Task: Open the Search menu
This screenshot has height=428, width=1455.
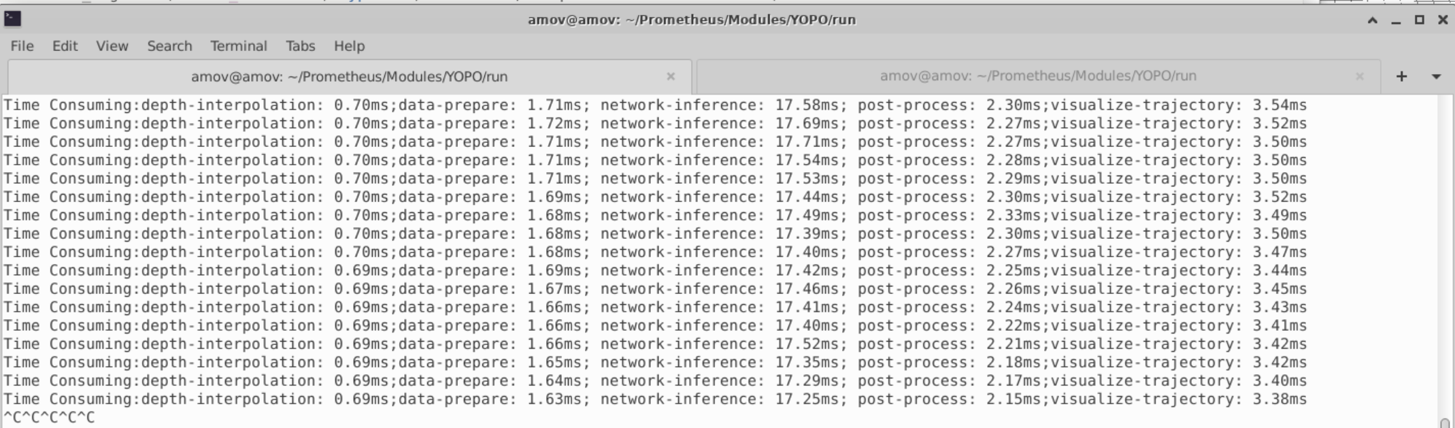Action: 169,46
